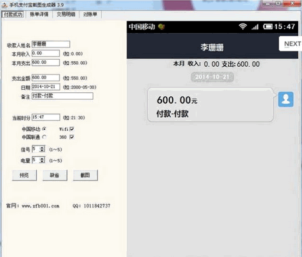This screenshot has height=257, width=302.
Task: Click the battery icon in the phone status bar
Action: point(268,27)
